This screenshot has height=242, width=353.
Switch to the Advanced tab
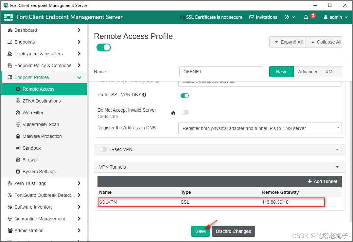pyautogui.click(x=306, y=72)
